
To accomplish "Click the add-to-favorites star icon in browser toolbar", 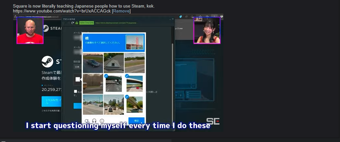I will click(193, 17).
